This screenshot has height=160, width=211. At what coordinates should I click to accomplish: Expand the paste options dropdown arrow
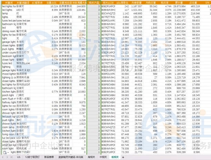[8, 153]
